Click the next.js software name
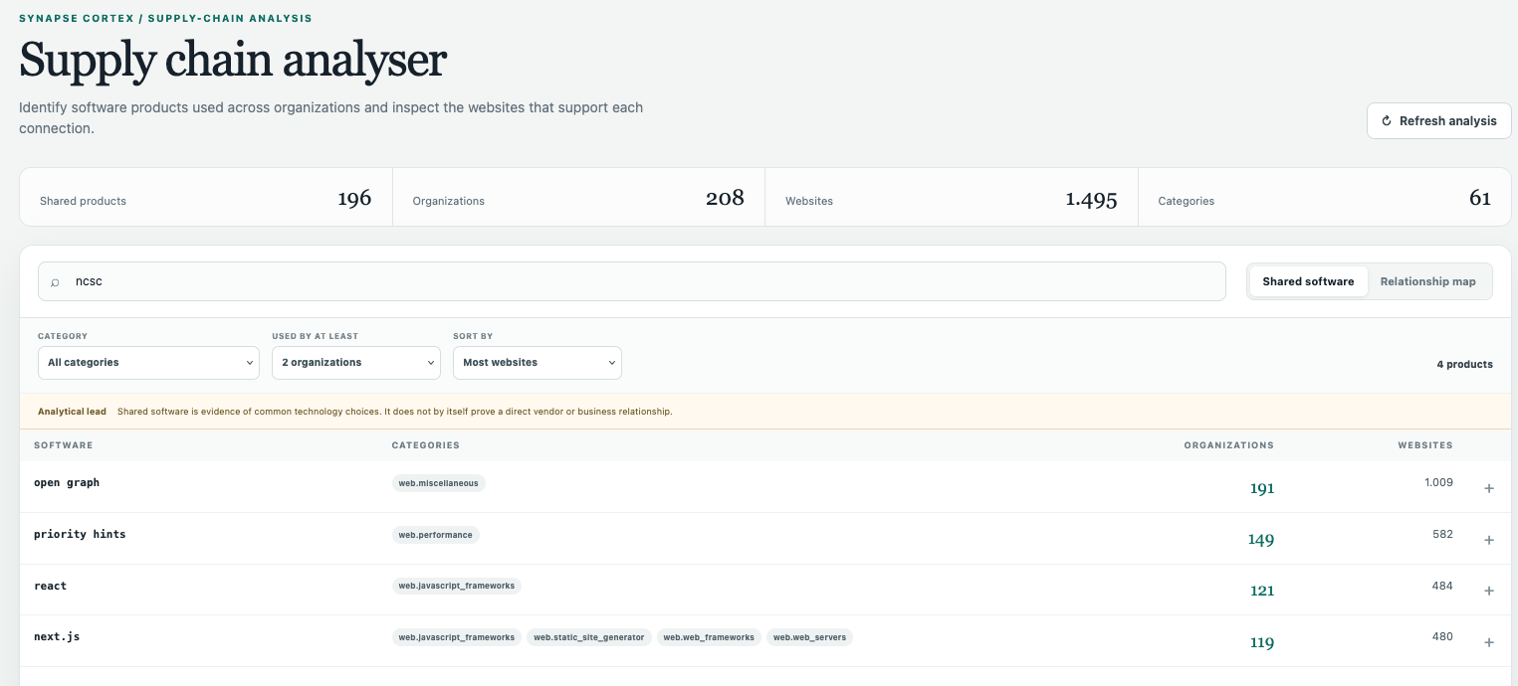The image size is (1518, 686). tap(57, 636)
